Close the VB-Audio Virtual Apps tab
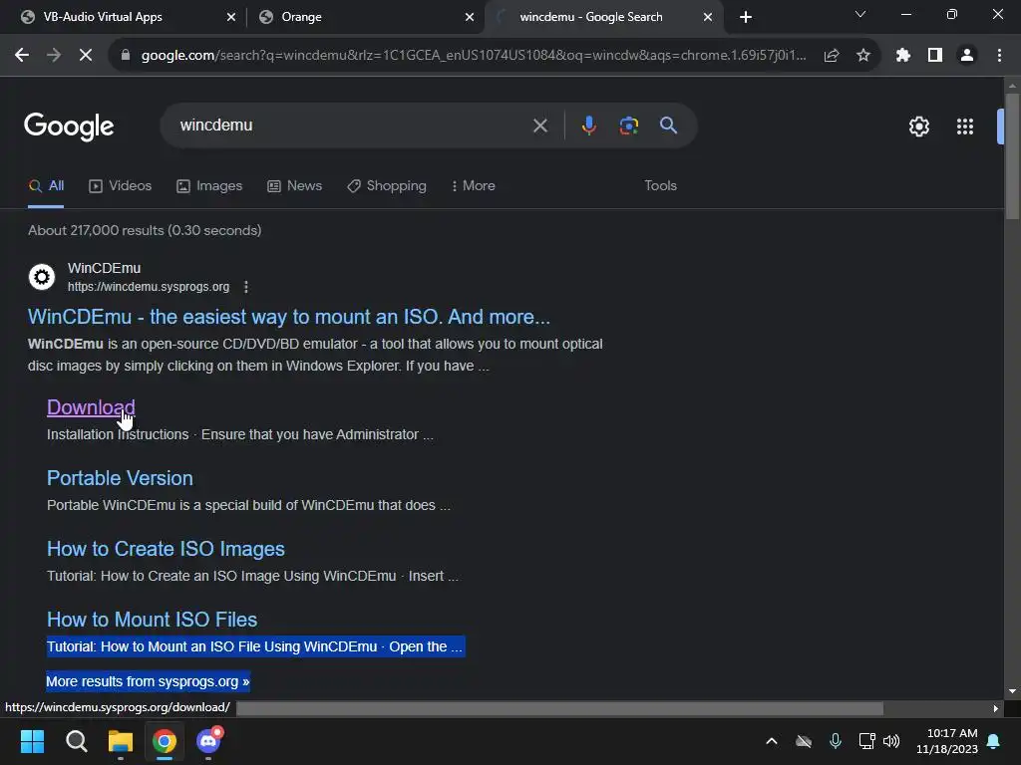Screen dimensions: 1021x765 coord(231,17)
